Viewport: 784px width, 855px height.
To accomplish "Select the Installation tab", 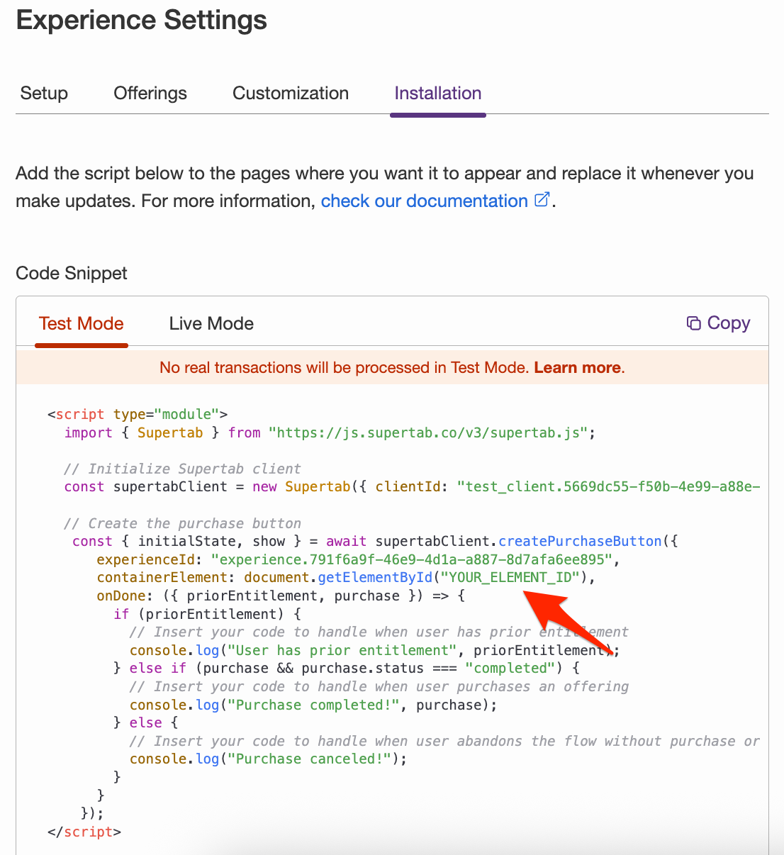I will point(438,94).
